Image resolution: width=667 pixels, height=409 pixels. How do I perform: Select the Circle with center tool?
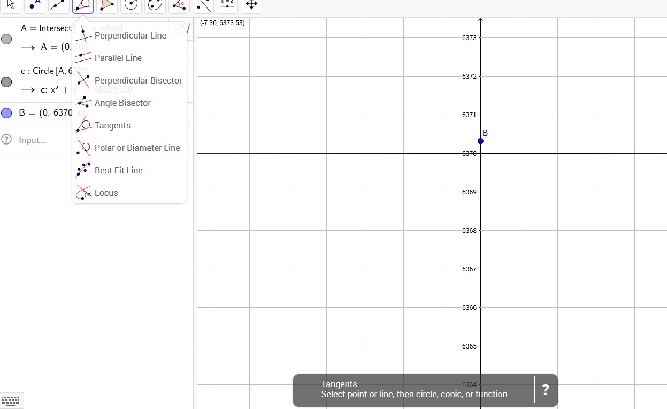click(x=131, y=5)
